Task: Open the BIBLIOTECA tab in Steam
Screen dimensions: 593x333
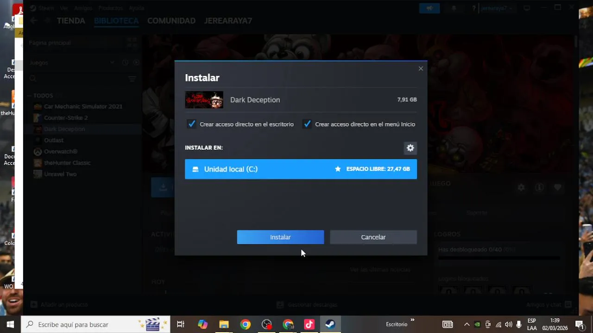Action: pos(116,21)
